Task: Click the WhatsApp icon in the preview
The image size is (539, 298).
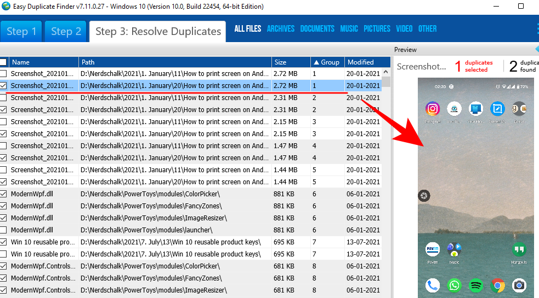Action: click(454, 285)
